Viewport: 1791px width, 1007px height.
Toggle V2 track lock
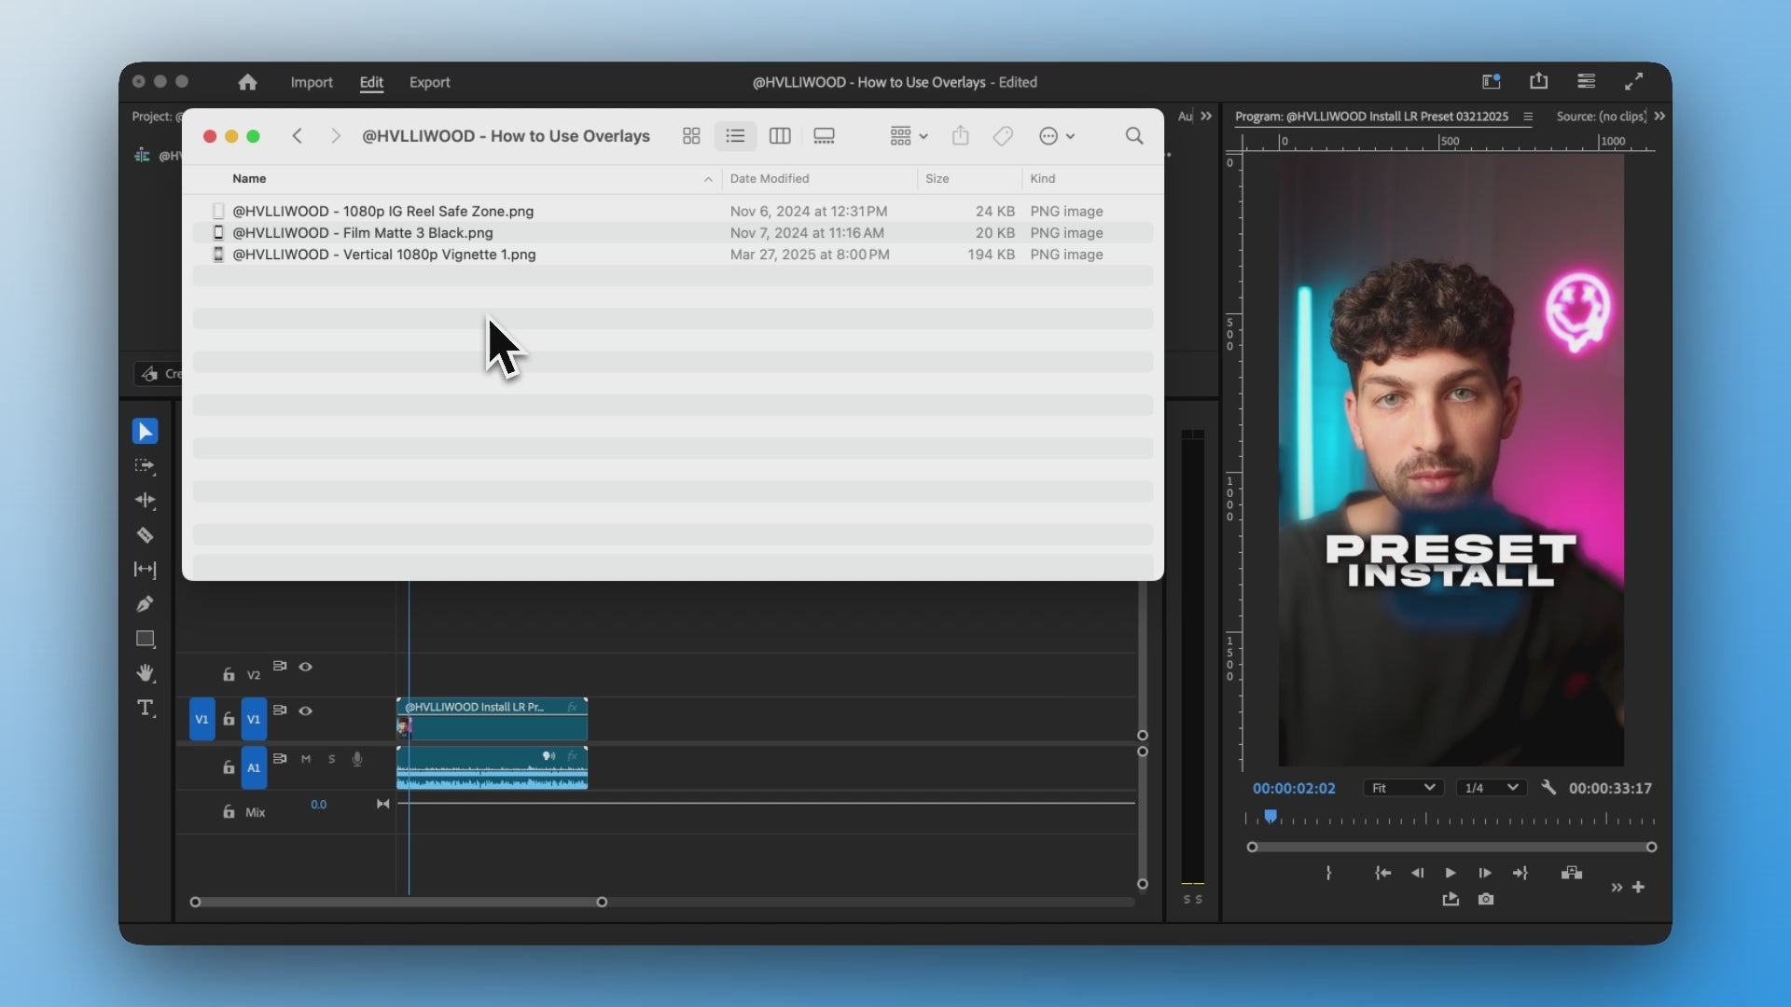pos(229,674)
